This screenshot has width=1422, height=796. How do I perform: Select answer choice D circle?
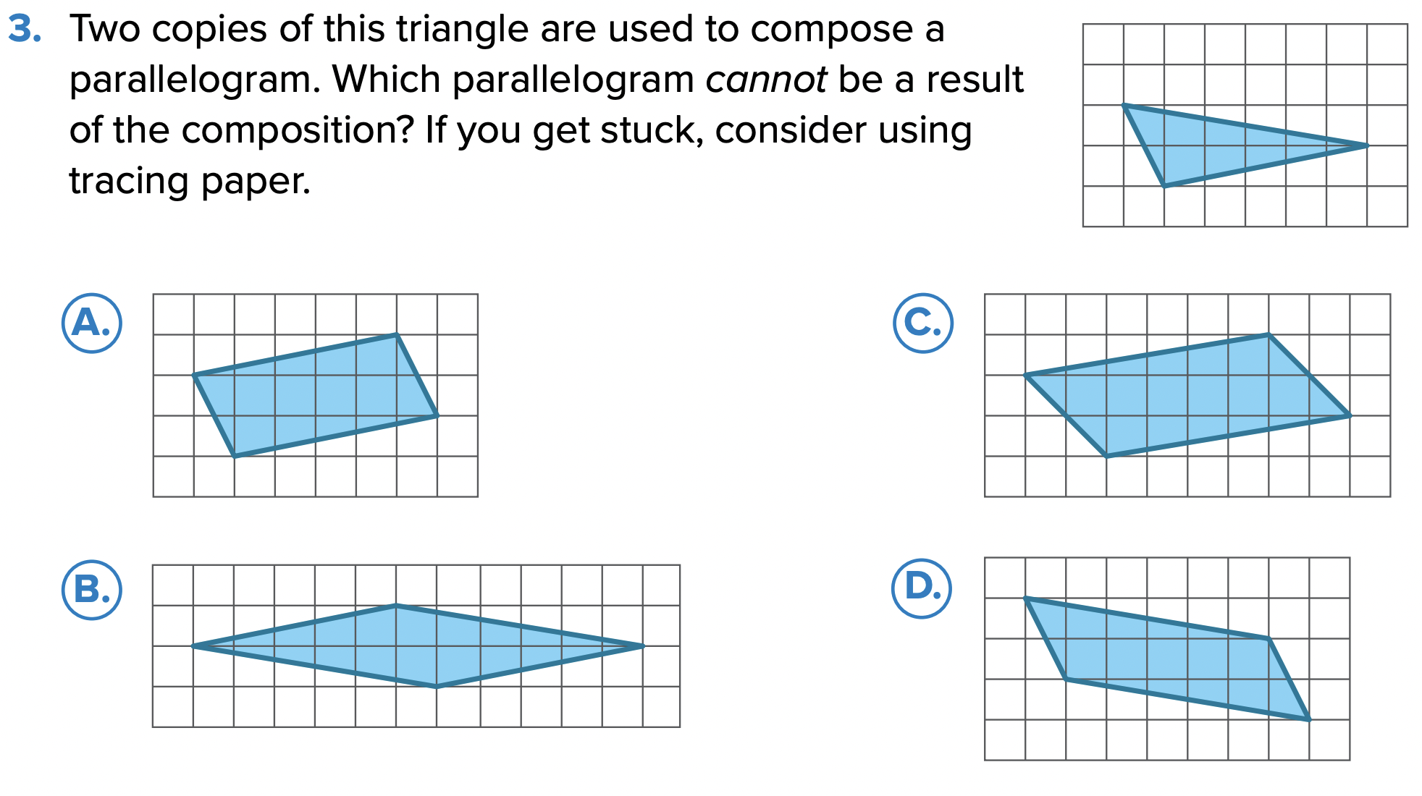pos(921,588)
